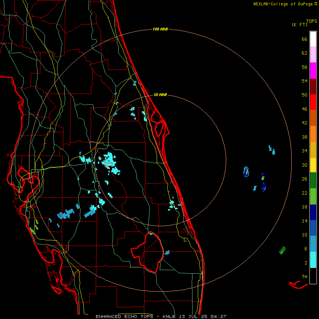Click the bright red 50 kft legend swatch
319x319 pixels.
[x=313, y=102]
